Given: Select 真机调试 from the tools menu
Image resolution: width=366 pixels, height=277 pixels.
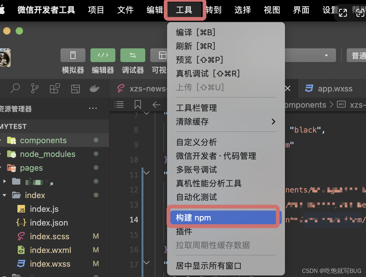Looking at the screenshot, I should point(226,74).
